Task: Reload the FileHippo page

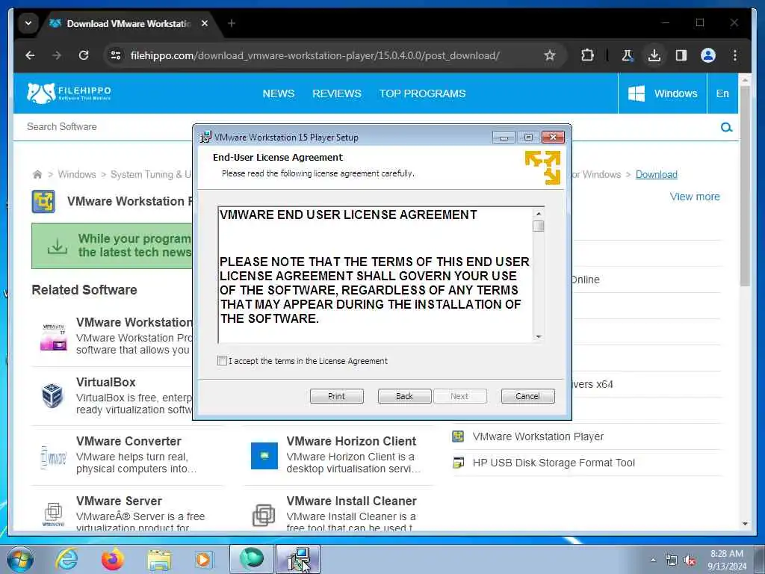Action: click(x=84, y=55)
